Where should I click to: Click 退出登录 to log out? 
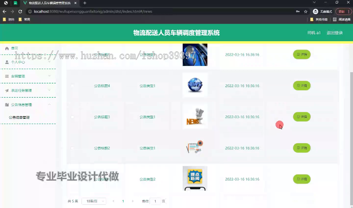335,33
